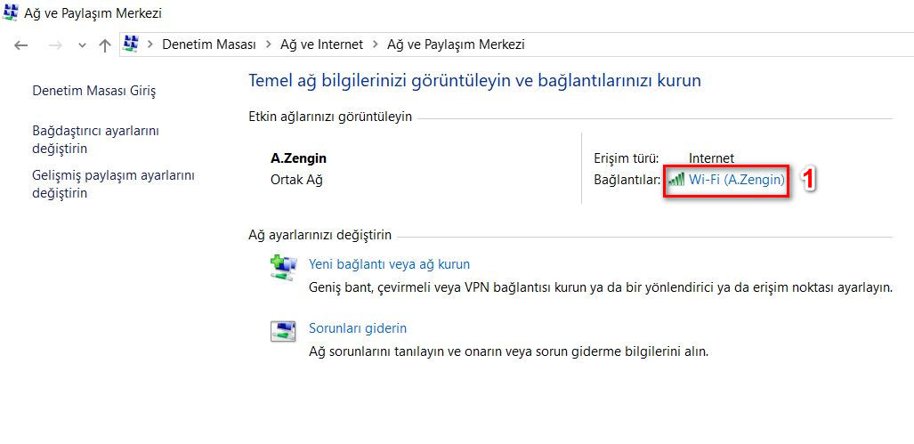The width and height of the screenshot is (914, 444).
Task: Click the Bağlantılar label
Action: tap(627, 180)
